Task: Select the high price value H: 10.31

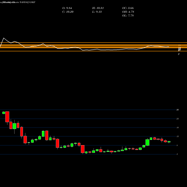Action: point(98,8)
